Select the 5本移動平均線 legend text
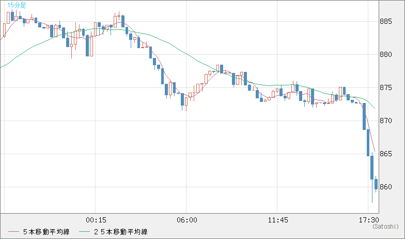 [x=46, y=231]
